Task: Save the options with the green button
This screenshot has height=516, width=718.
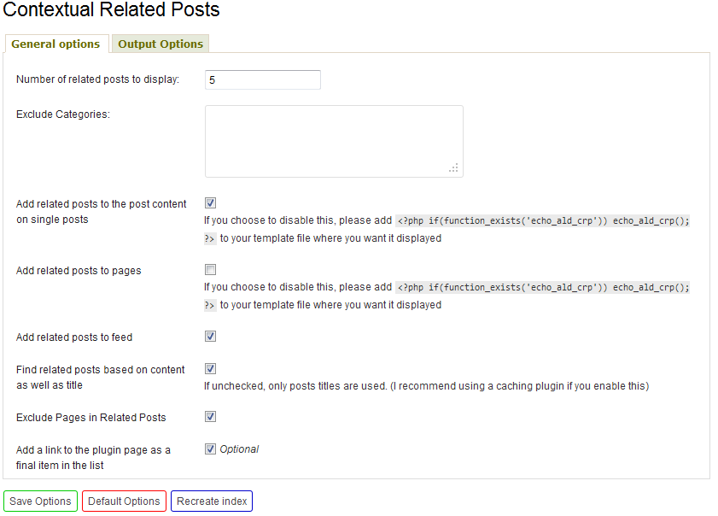Action: tap(40, 501)
